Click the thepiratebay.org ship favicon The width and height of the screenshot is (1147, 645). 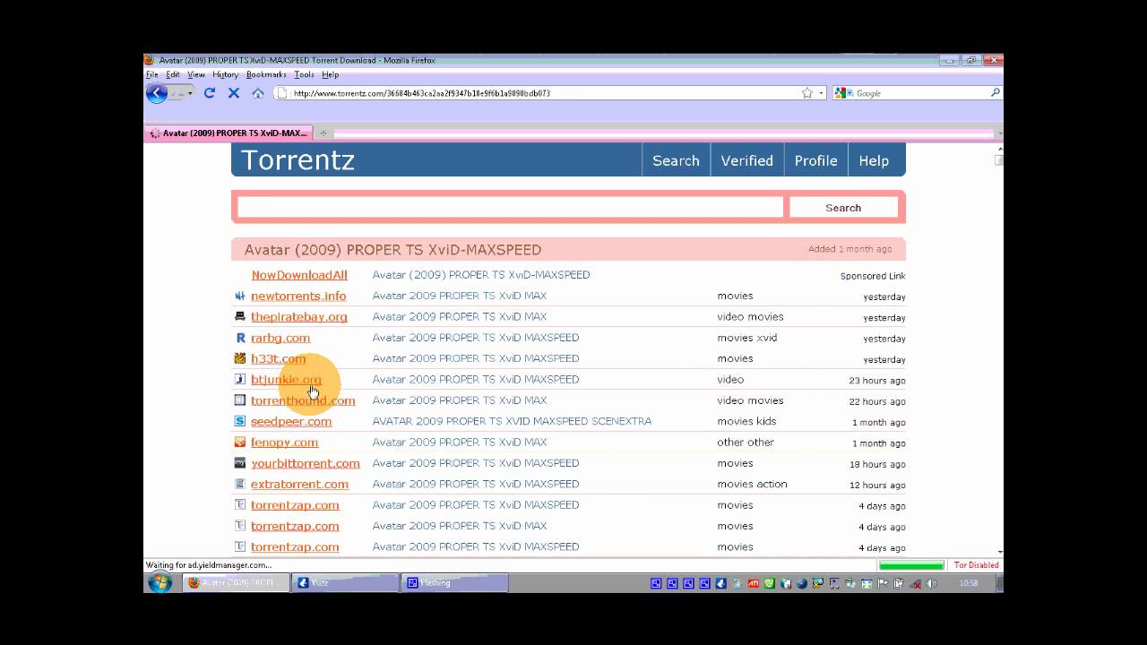(x=239, y=316)
